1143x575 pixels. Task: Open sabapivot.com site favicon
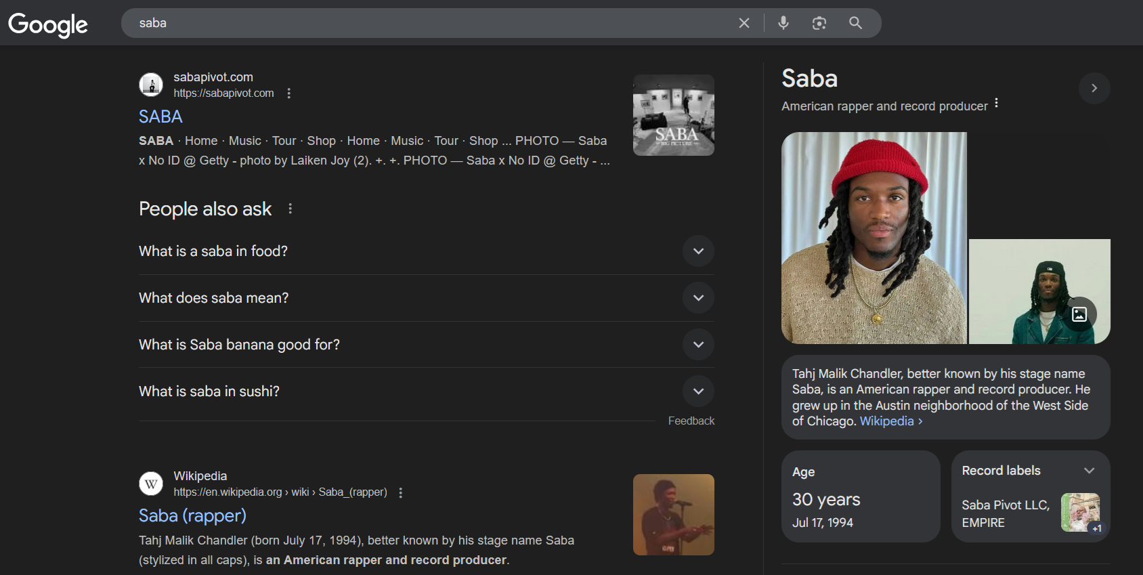pos(151,85)
